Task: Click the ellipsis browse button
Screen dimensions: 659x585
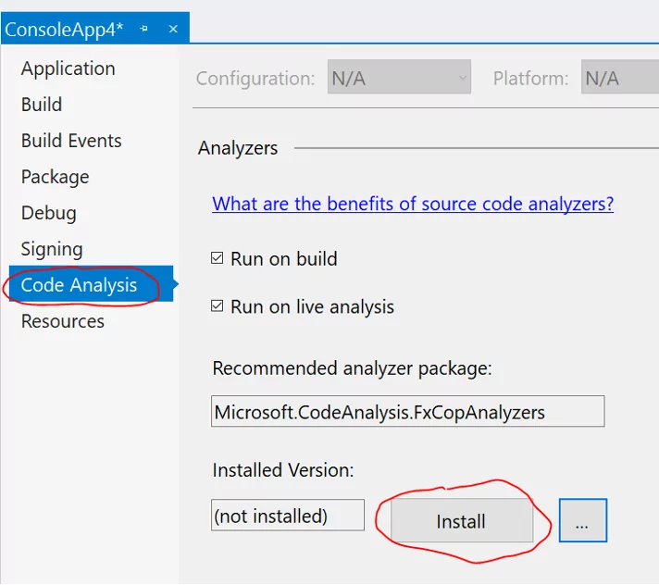Action: [582, 521]
